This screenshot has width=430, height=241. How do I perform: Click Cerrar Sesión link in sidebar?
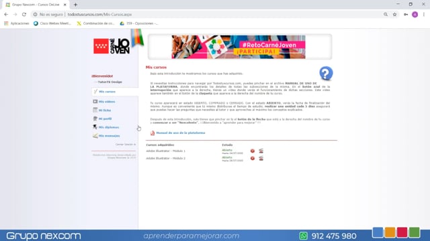pyautogui.click(x=126, y=145)
